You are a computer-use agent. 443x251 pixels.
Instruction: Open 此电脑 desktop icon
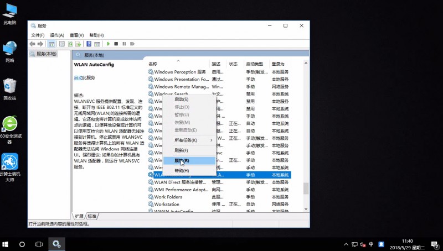tap(10, 14)
